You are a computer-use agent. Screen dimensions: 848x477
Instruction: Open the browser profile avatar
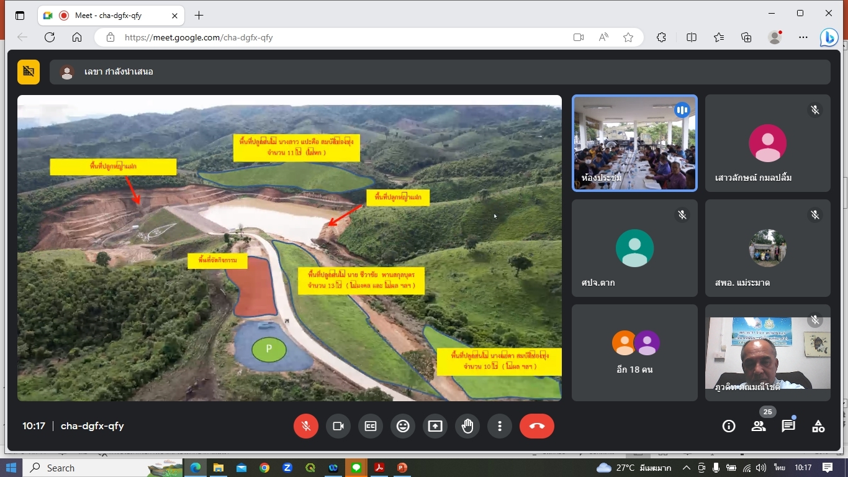point(775,37)
